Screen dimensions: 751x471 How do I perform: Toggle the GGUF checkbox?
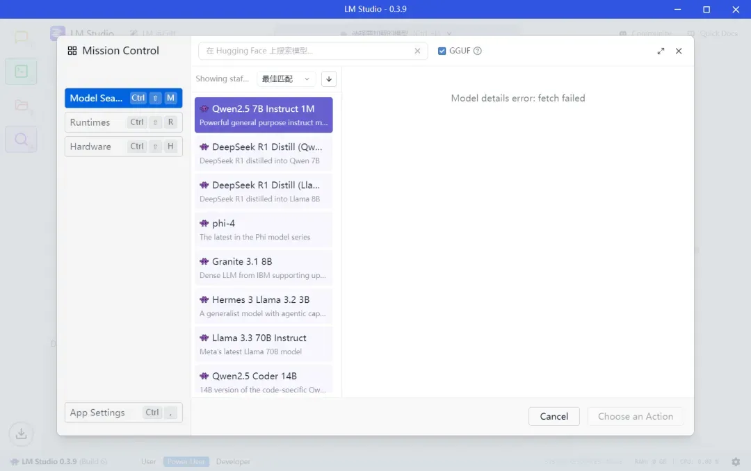point(442,51)
